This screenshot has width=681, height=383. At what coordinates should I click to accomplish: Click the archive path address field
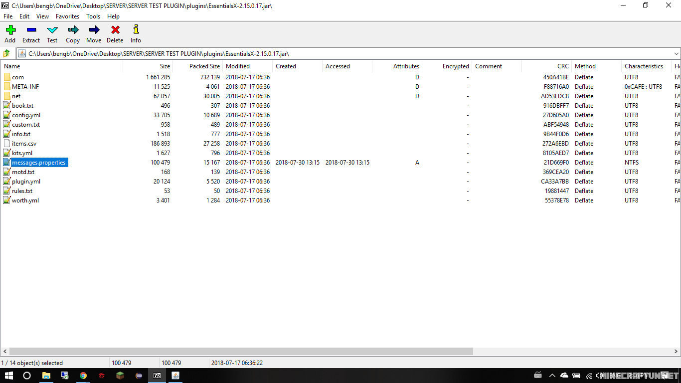pos(345,53)
